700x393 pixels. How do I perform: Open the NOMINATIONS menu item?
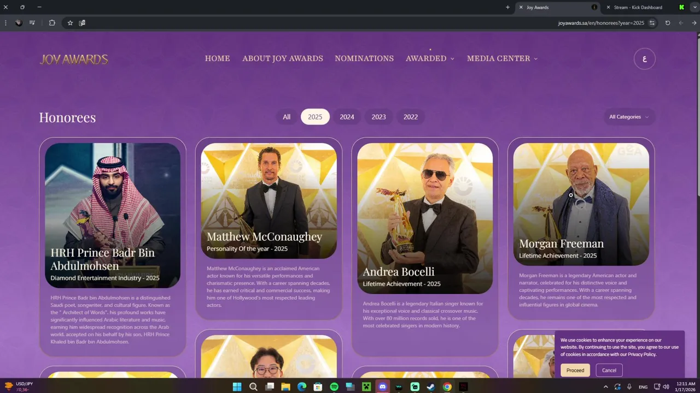[x=364, y=58]
